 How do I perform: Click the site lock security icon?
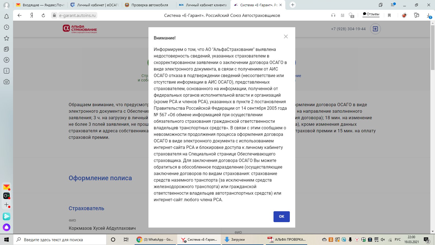[x=54, y=16]
